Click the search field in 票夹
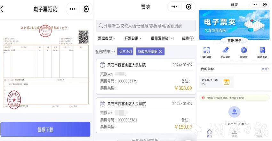The image size is (272, 141). click(x=146, y=26)
